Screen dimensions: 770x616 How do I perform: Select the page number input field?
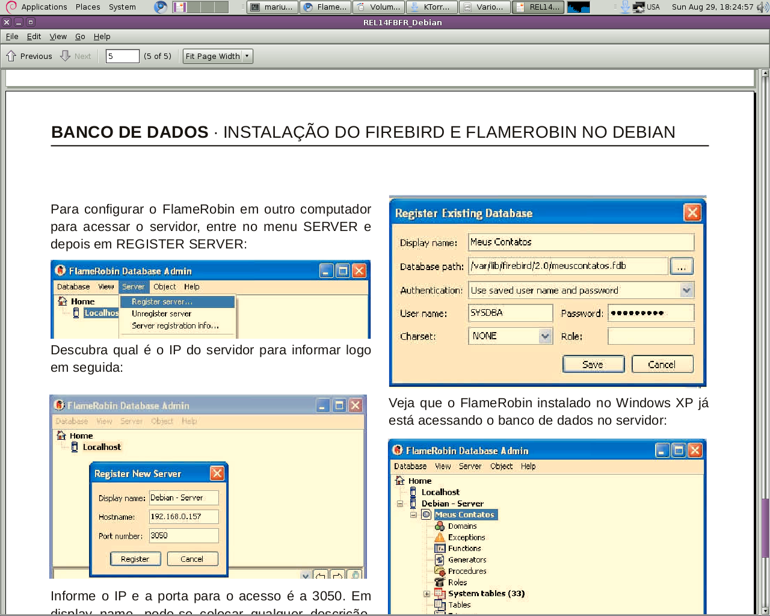pyautogui.click(x=122, y=55)
